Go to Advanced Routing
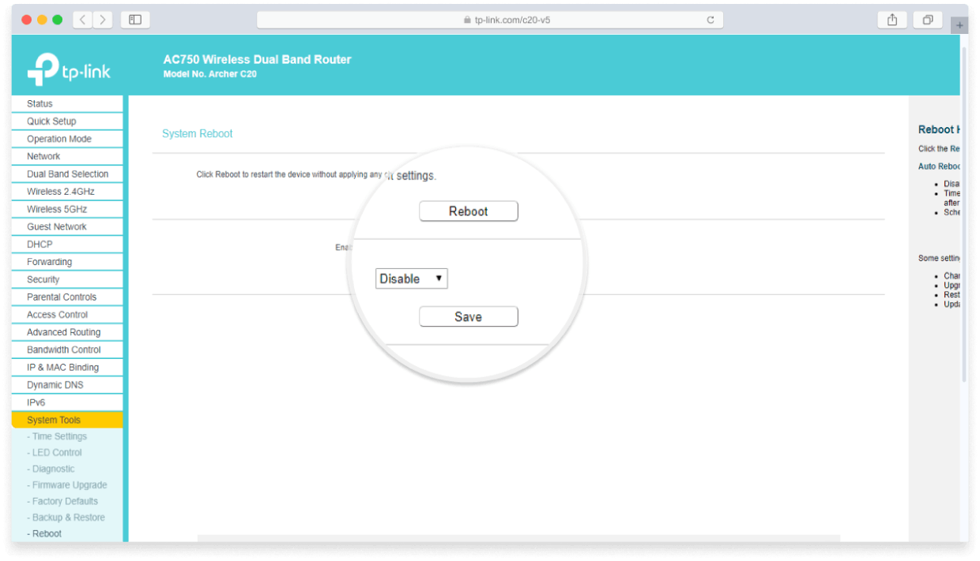Image resolution: width=980 pixels, height=561 pixels. point(68,332)
